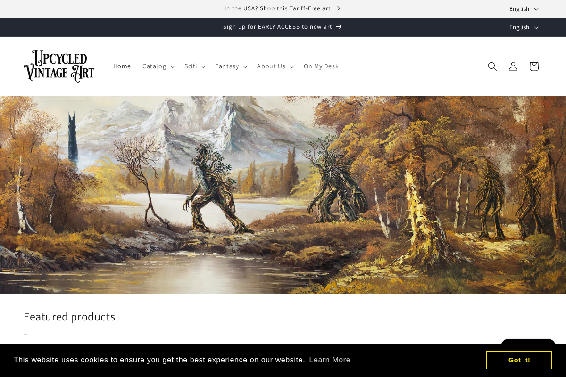Open the About Us dropdown
566x377 pixels.
click(x=275, y=66)
